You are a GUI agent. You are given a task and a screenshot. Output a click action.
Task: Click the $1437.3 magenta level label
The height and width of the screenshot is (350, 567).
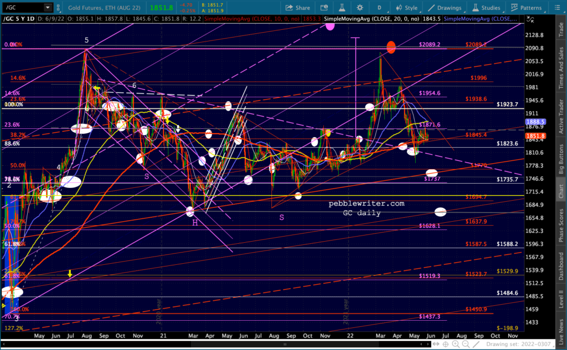430,316
